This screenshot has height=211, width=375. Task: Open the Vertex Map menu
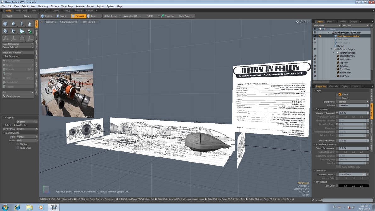tap(67, 6)
